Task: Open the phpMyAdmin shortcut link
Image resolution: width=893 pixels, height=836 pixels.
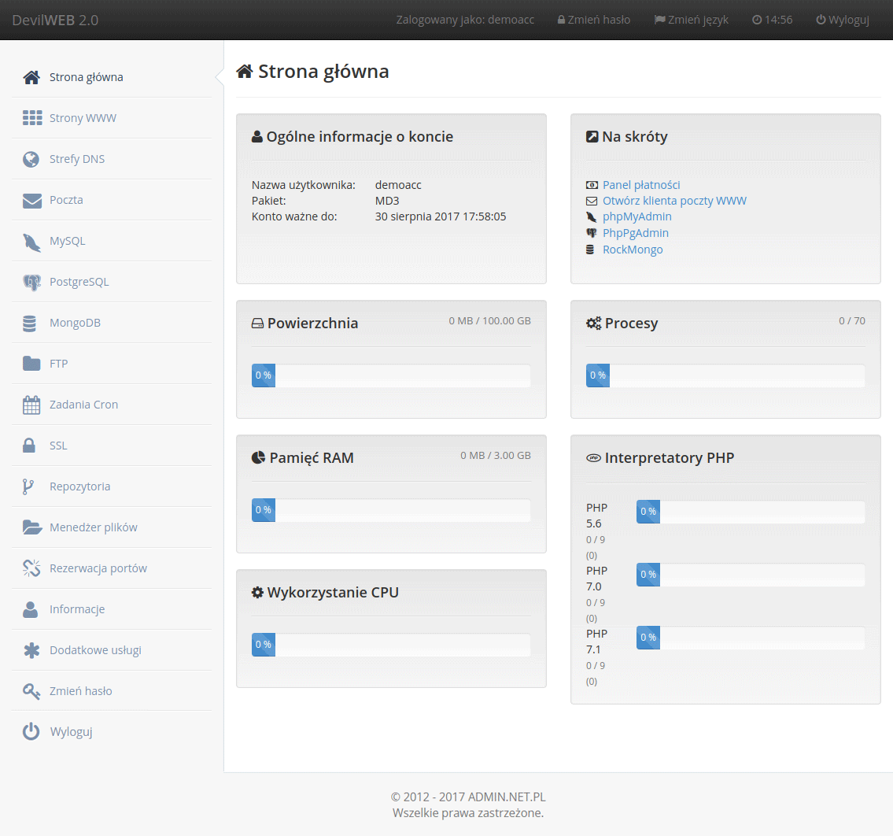Action: pos(637,216)
